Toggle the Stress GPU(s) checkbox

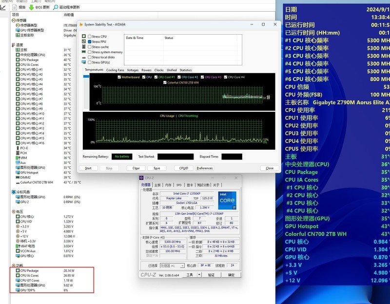coord(90,62)
